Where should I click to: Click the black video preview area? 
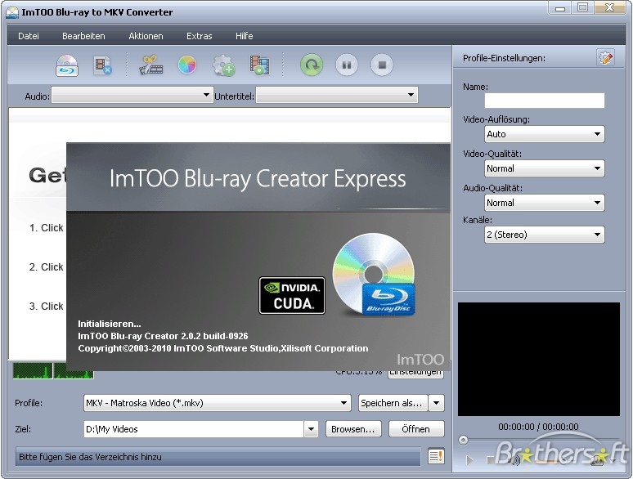(x=538, y=359)
